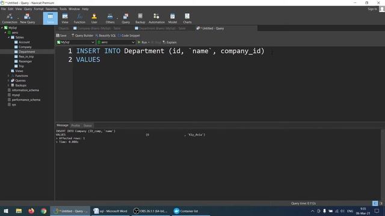Open the Charts toolbar icon
The height and width of the screenshot is (216, 385).
pos(187,19)
